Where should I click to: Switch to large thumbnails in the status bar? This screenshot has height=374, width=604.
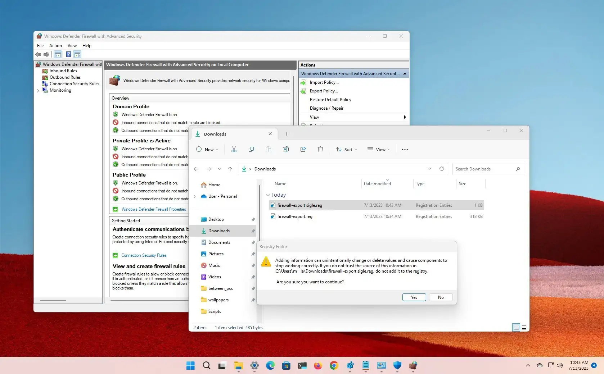pyautogui.click(x=524, y=328)
